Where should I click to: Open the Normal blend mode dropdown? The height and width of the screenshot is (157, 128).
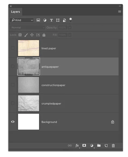click(x=27, y=28)
